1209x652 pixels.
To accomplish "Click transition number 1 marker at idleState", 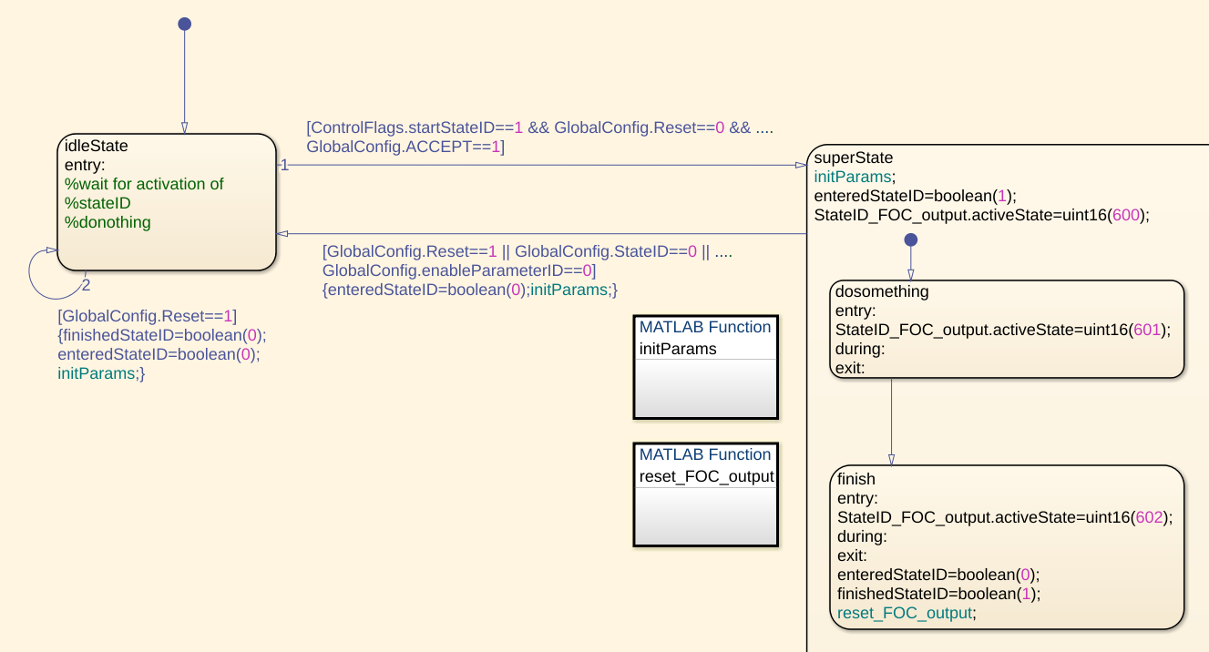I will pos(284,165).
